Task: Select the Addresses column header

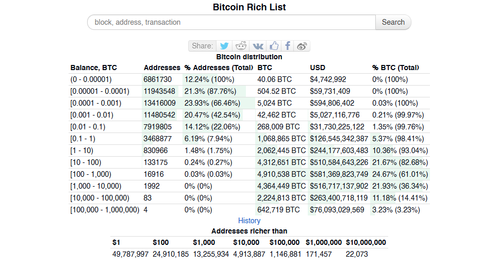Action: pos(162,68)
